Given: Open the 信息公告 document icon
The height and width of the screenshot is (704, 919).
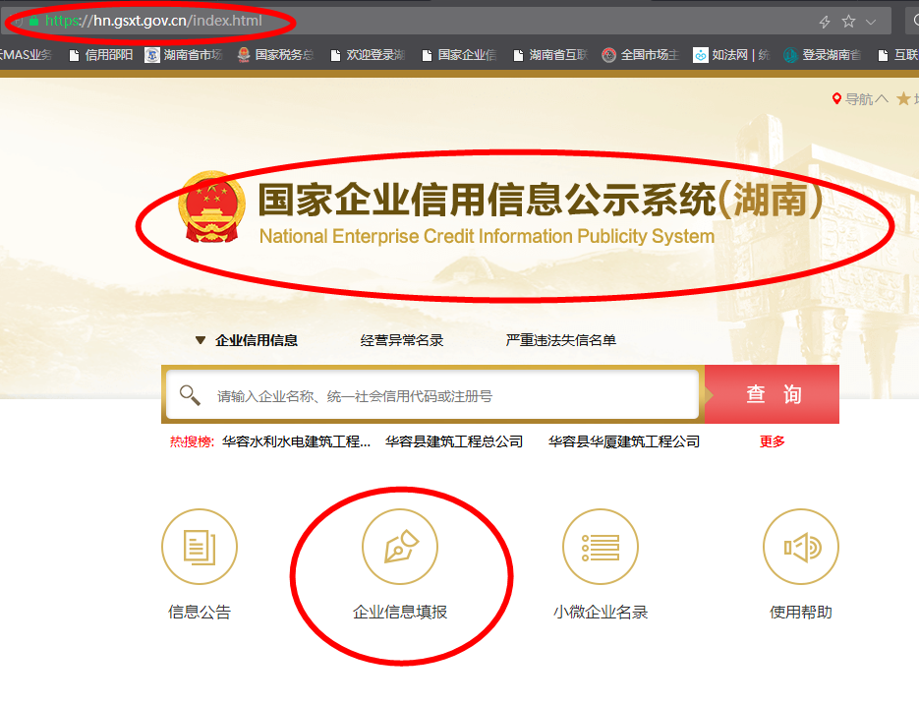Looking at the screenshot, I should [200, 547].
